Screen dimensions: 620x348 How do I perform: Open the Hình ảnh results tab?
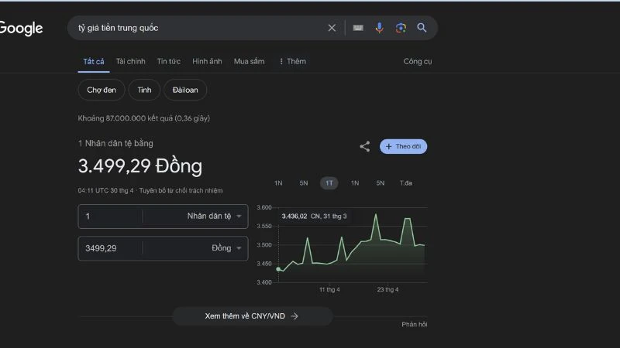coord(207,61)
